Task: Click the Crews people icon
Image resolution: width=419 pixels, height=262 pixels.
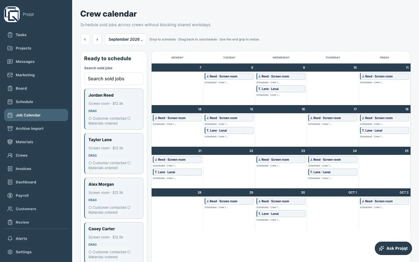Action: pos(10,155)
